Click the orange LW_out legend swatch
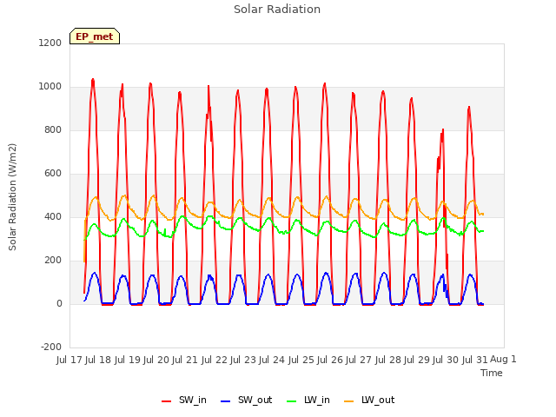The width and height of the screenshot is (556, 417). (348, 401)
